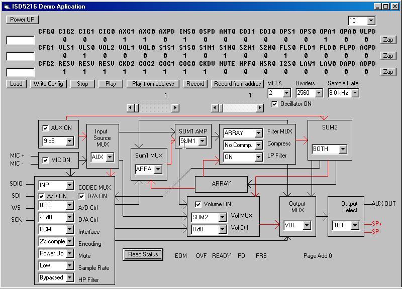
Task: Open the MCLK dropdown
Action: tap(286, 93)
